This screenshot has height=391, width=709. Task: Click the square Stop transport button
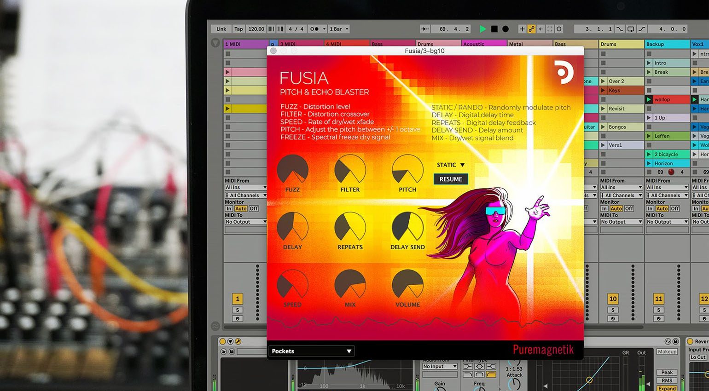coord(494,29)
